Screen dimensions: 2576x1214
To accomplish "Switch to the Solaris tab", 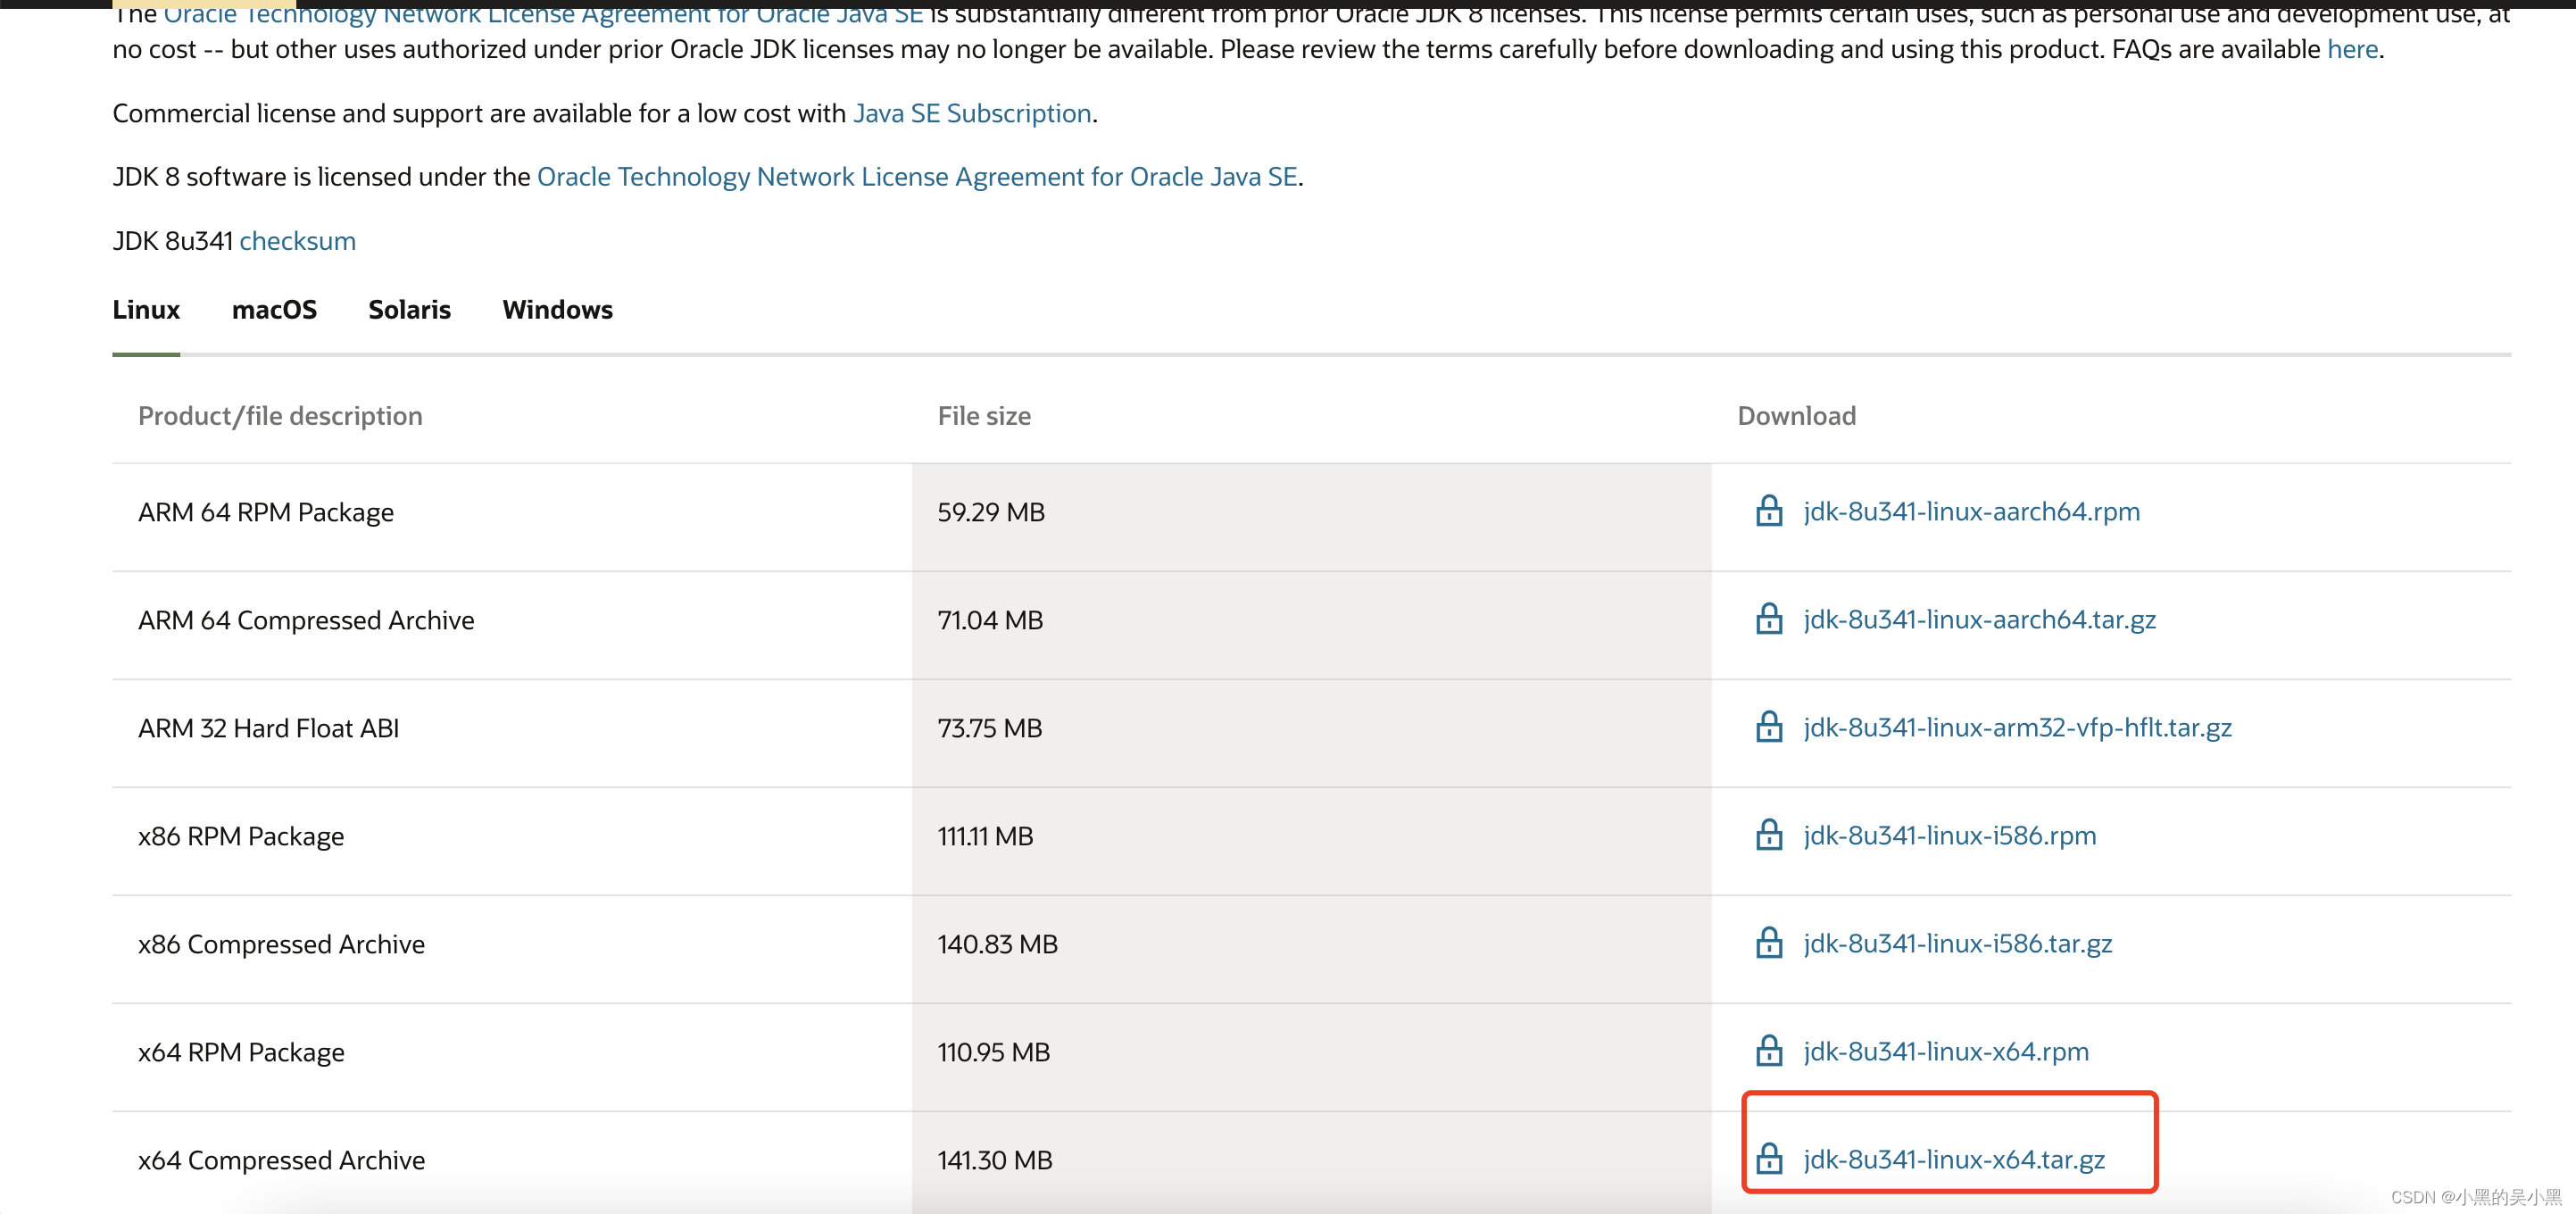I will point(409,310).
